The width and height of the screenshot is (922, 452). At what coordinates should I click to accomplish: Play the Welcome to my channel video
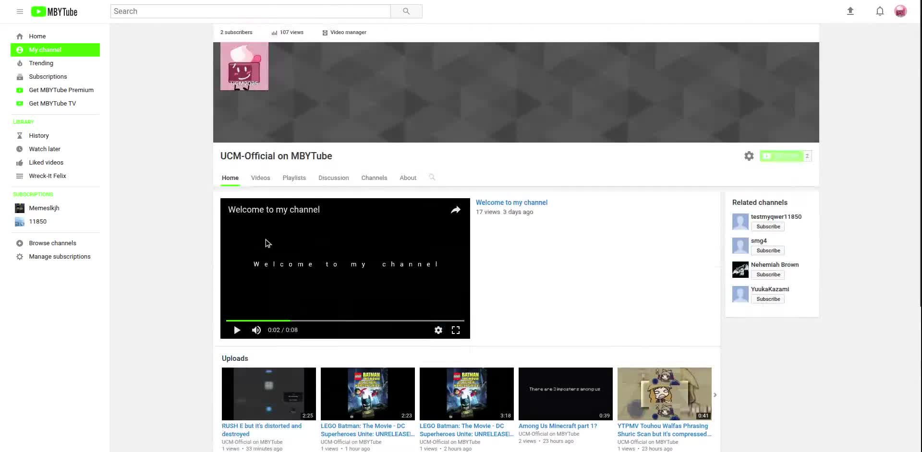(x=237, y=330)
